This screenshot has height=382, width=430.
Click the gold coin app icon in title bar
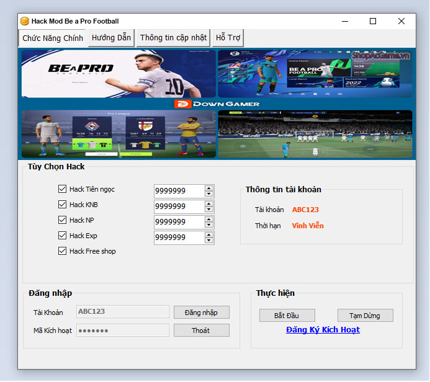tap(25, 21)
